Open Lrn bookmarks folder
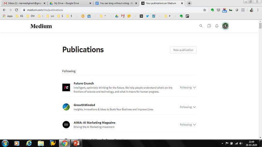The width and height of the screenshot is (262, 147). 50,16
